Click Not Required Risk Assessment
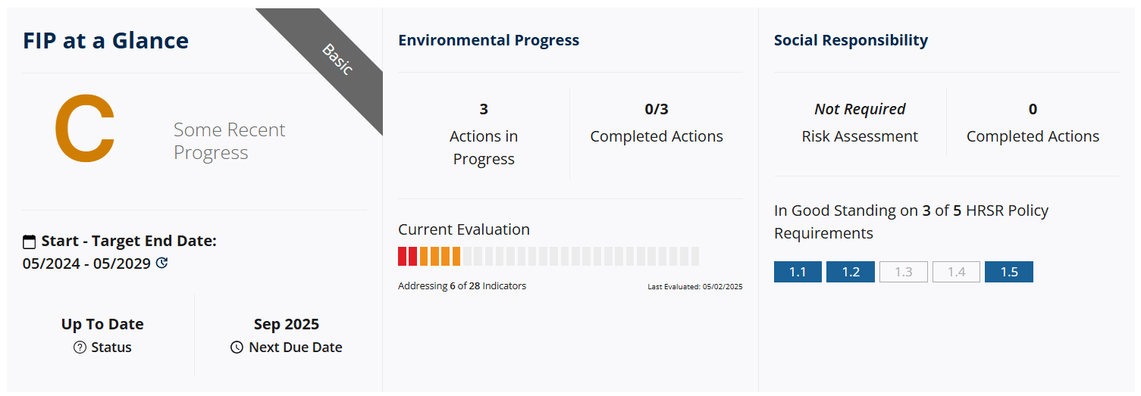Screen dimensions: 1141x396 (860, 123)
